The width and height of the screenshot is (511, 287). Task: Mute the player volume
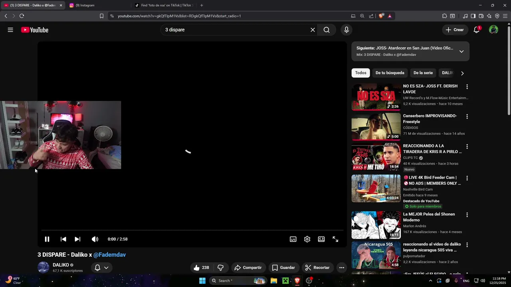click(x=95, y=239)
